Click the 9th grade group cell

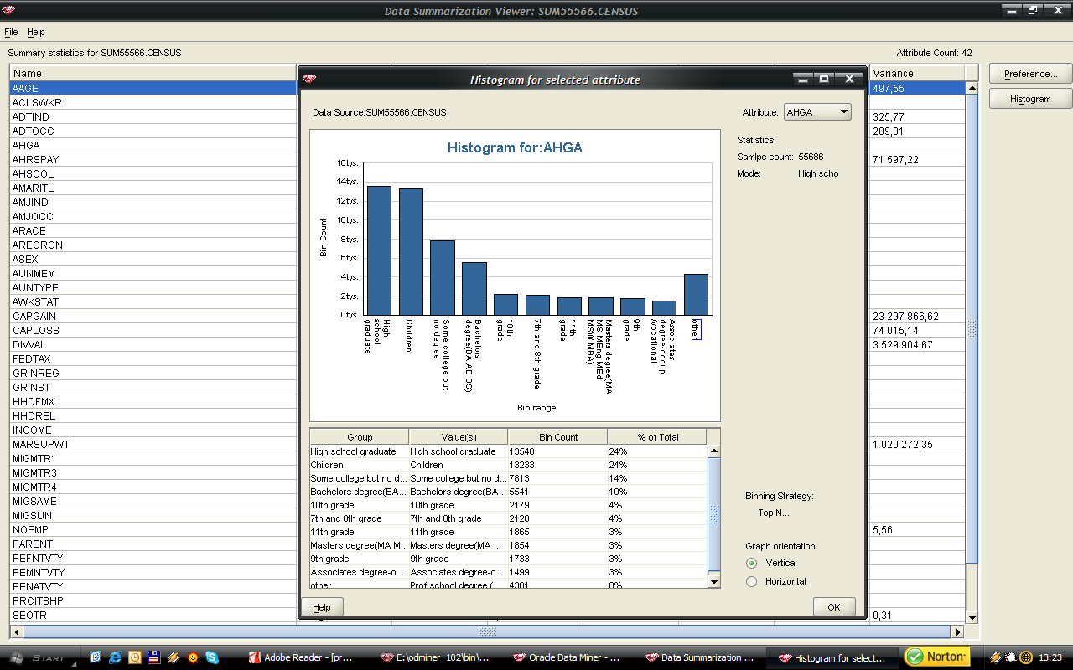(360, 559)
